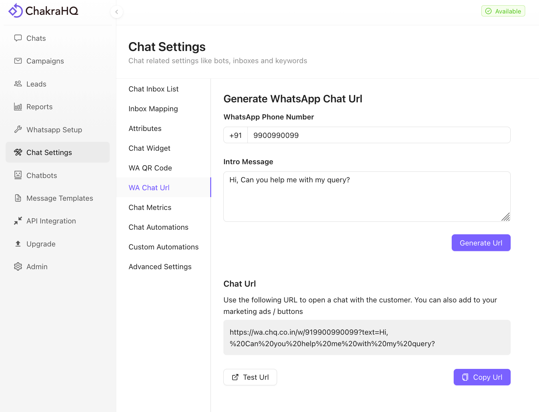Viewport: 539px width, 412px height.
Task: Click the Upgrade upload icon
Action: [18, 244]
